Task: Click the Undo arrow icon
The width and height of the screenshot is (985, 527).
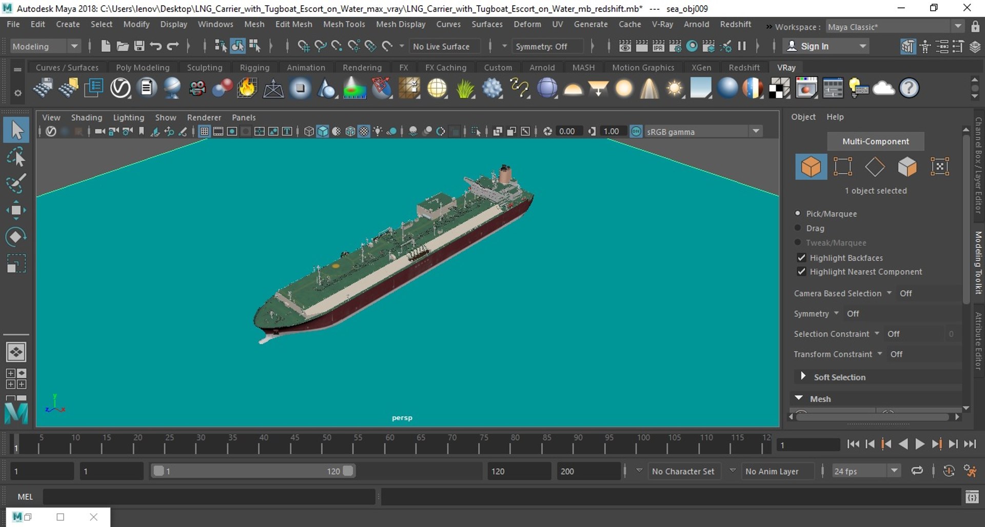Action: [x=156, y=46]
